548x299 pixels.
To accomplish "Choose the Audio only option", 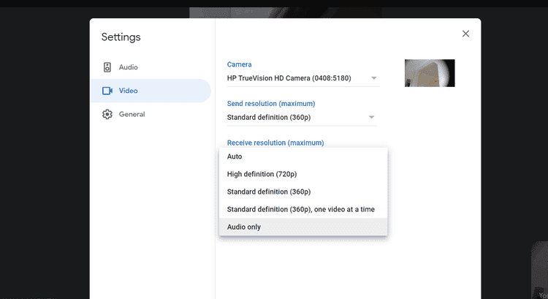I will point(244,227).
